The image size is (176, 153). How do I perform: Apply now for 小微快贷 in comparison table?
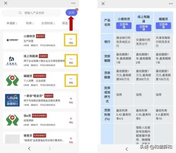click(124, 26)
